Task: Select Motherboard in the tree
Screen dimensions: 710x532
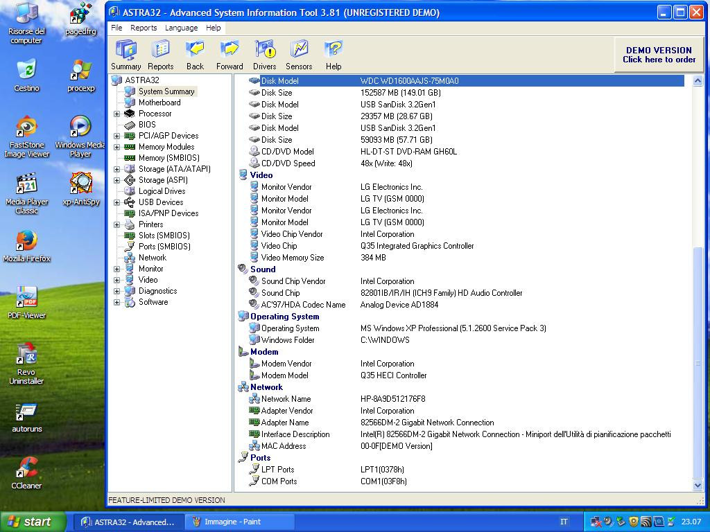Action: [159, 103]
